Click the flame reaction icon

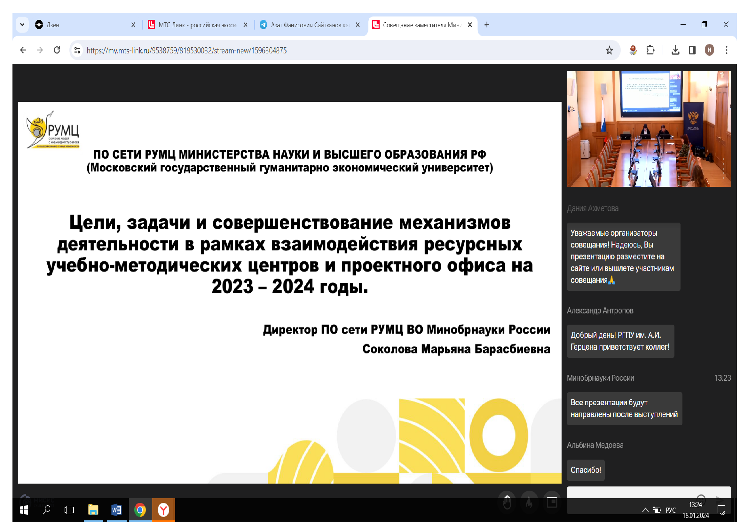coord(529,502)
